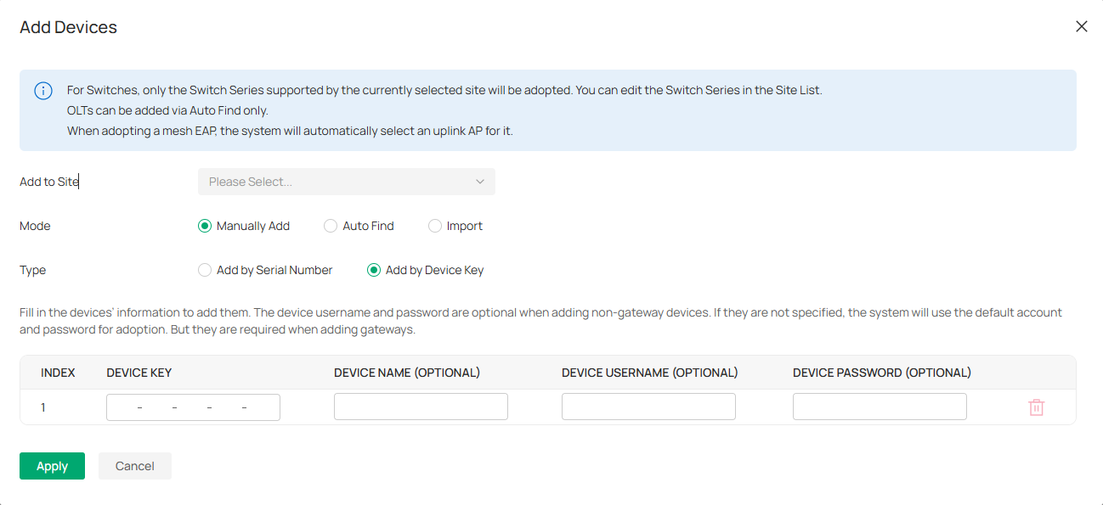Focus the Device Password field

pyautogui.click(x=880, y=407)
